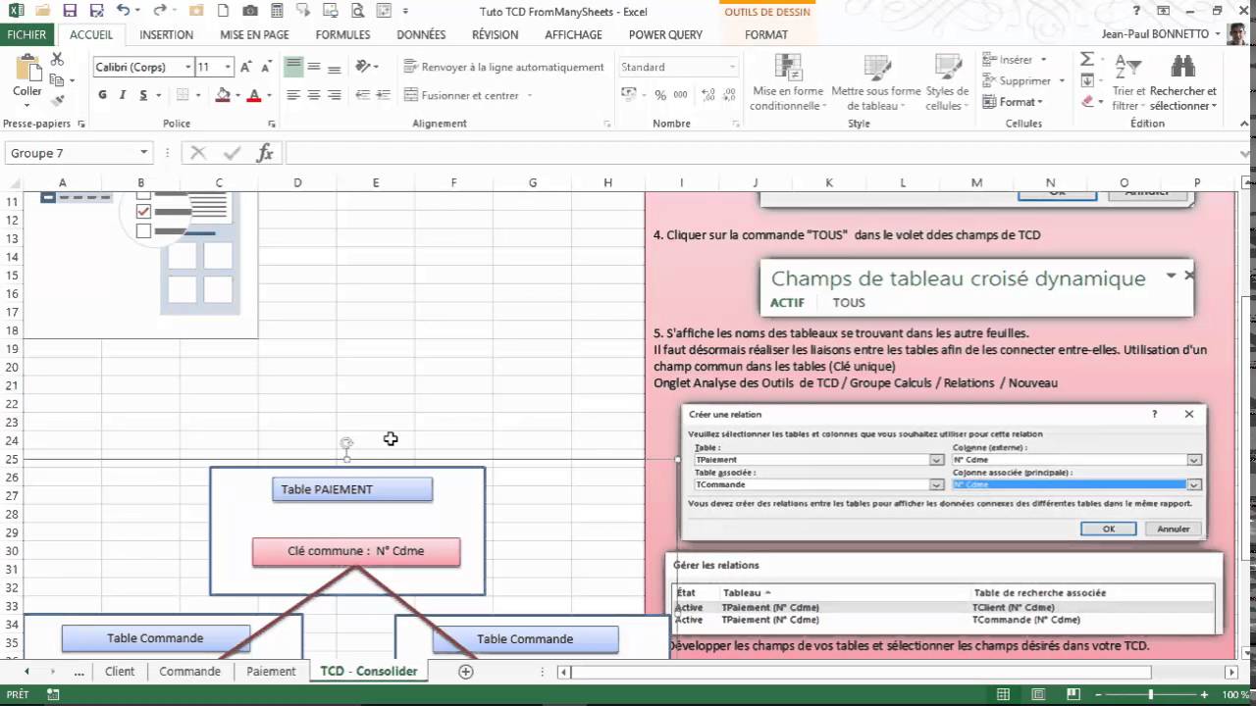1256x706 pixels.
Task: Undo the last action
Action: pyautogui.click(x=123, y=11)
